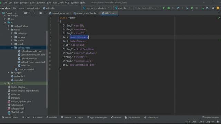Expand the ios folder
This screenshot has width=221, height=124.
[x=5, y=19]
